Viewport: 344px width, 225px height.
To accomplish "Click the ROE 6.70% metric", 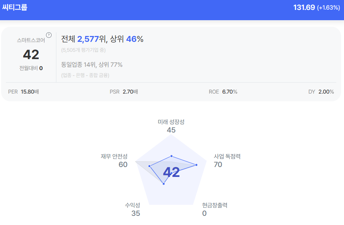I will coord(223,92).
